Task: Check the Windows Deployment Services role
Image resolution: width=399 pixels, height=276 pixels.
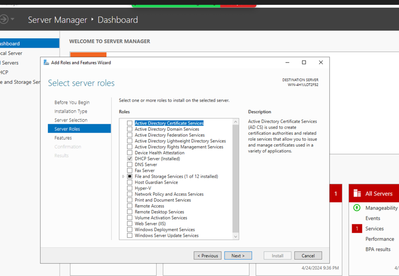Action: pyautogui.click(x=129, y=229)
